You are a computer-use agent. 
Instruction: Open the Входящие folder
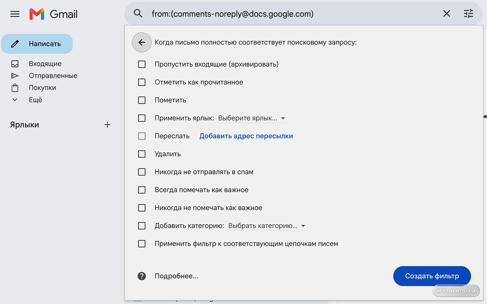(45, 64)
